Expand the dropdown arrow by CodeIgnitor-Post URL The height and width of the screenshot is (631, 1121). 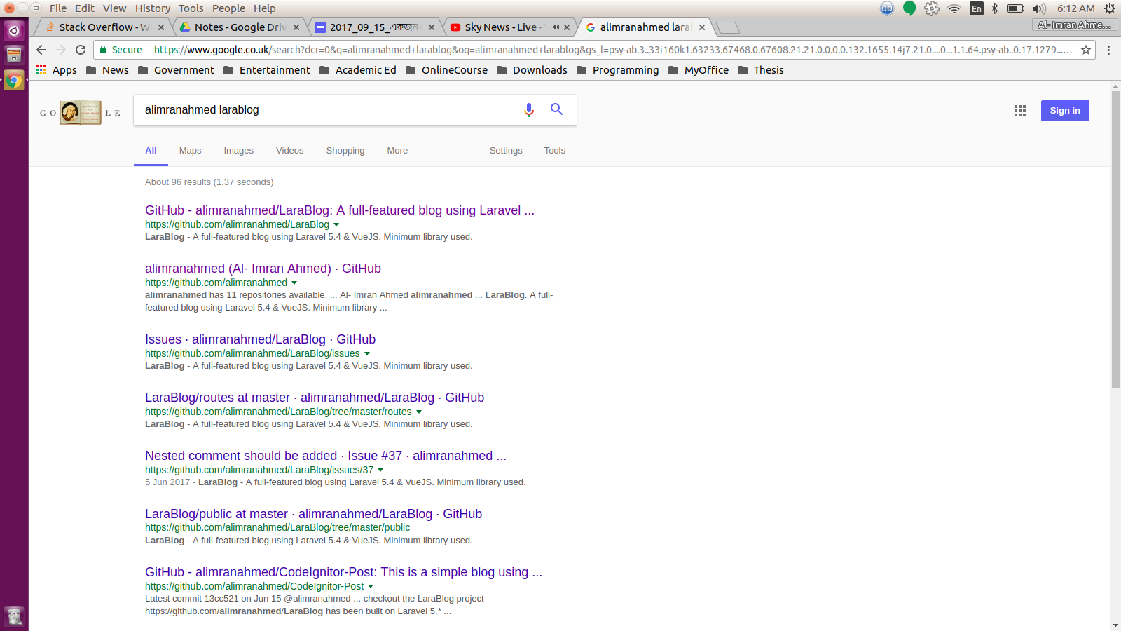pos(371,587)
